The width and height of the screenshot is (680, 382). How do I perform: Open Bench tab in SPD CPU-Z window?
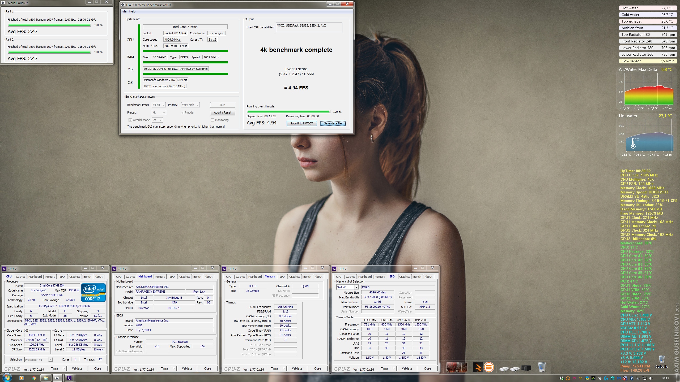(x=417, y=277)
